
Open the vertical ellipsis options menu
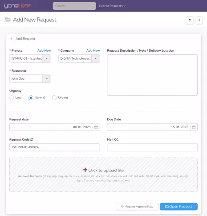(199, 20)
